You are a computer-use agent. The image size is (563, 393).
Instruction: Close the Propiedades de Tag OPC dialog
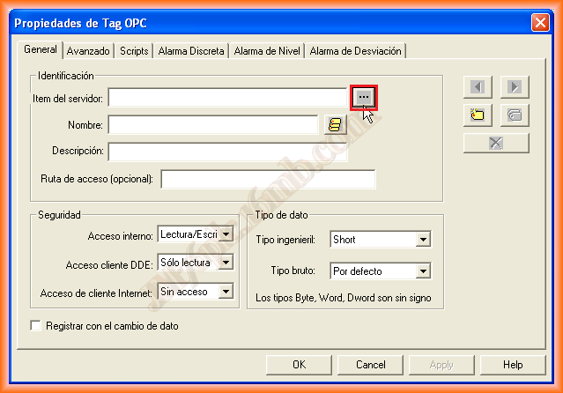[542, 21]
